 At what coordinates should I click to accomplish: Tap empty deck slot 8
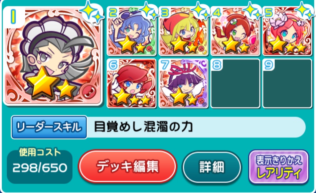pos(236,83)
